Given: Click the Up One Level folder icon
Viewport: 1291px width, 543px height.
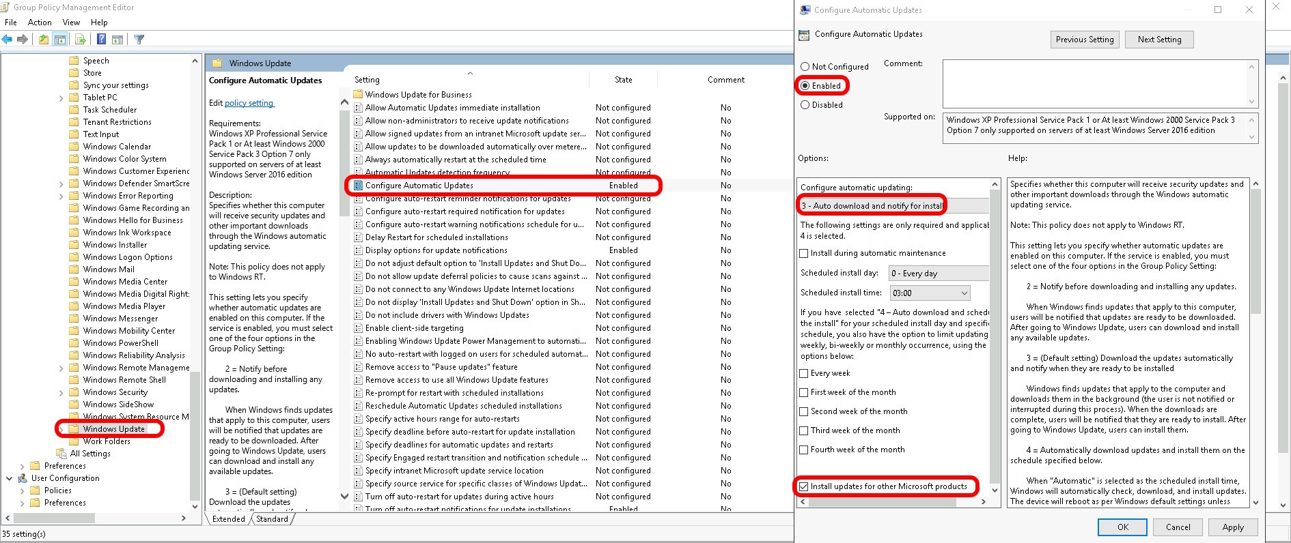Looking at the screenshot, I should click(44, 40).
